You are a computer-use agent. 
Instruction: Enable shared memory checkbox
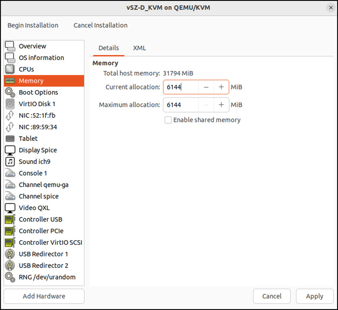(x=168, y=120)
